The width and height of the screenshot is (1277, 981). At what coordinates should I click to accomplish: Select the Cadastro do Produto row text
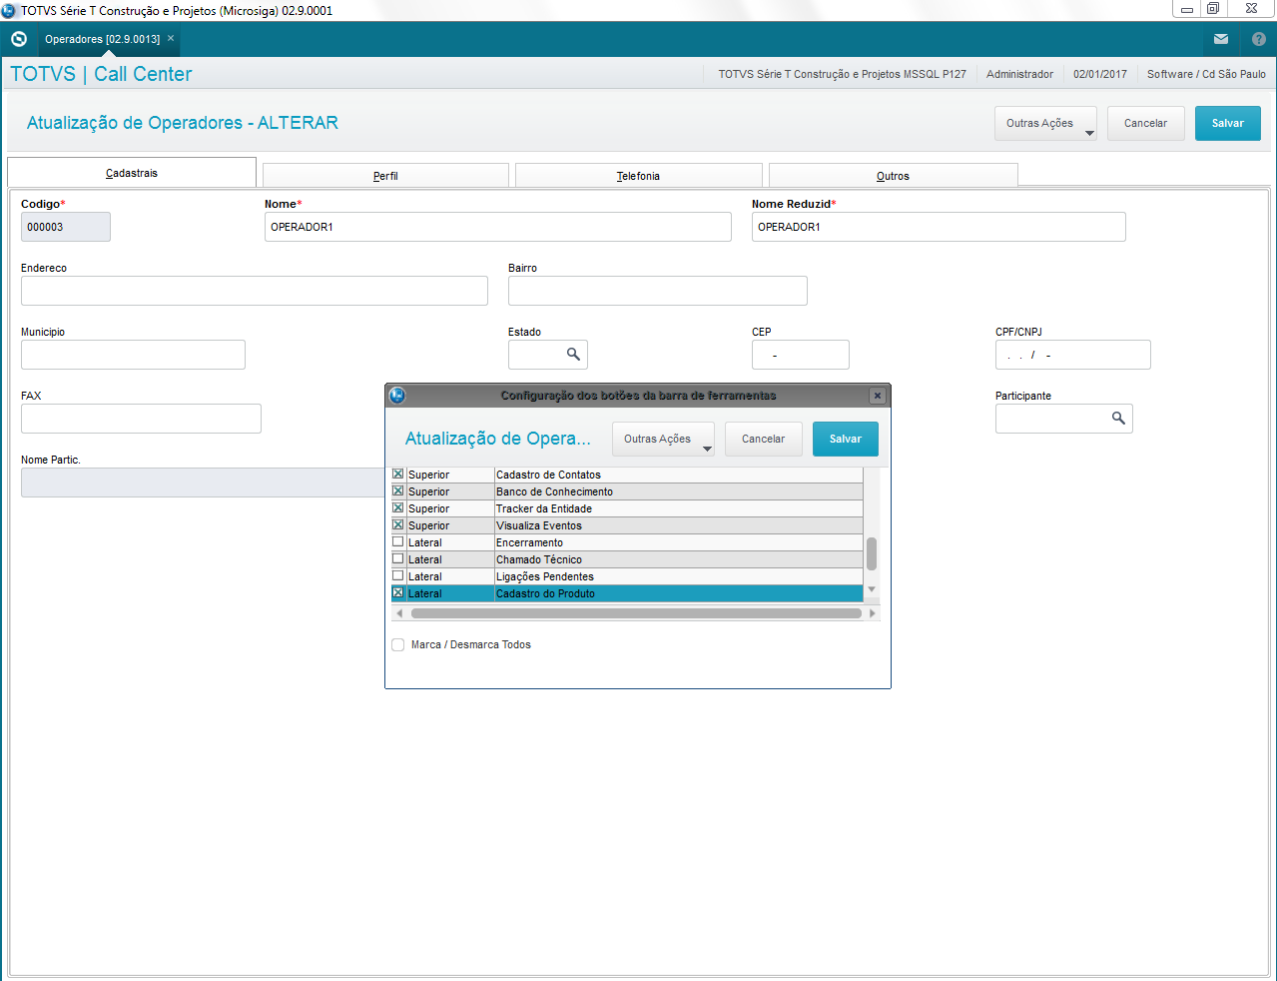coord(545,593)
